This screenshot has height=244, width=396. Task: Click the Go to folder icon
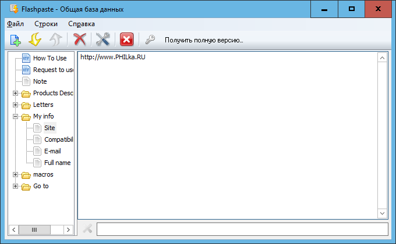(26, 186)
